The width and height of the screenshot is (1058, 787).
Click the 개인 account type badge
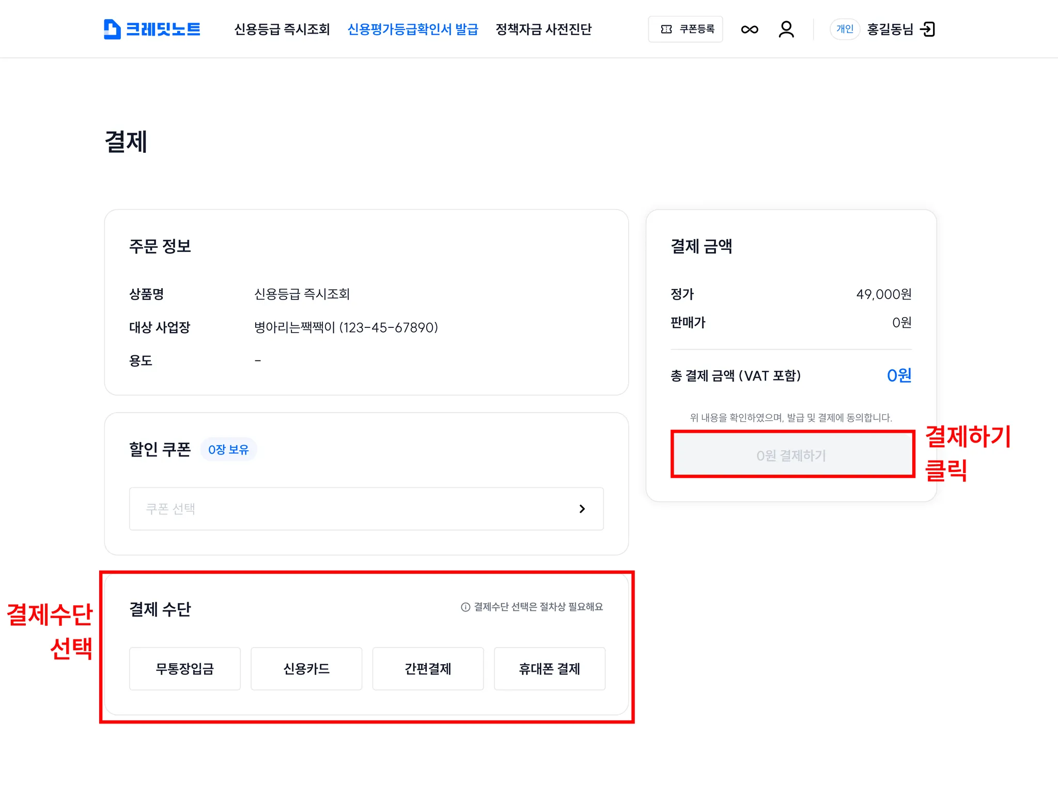coord(845,29)
